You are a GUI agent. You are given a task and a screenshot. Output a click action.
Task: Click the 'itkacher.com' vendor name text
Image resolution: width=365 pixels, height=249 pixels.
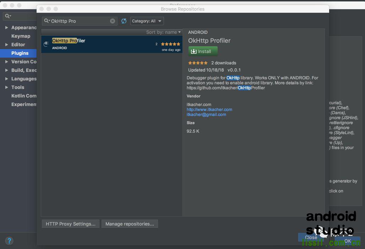point(199,105)
